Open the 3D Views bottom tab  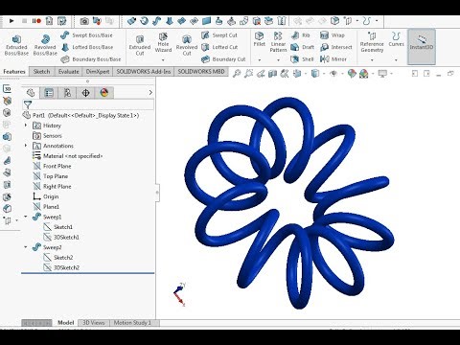tap(93, 323)
